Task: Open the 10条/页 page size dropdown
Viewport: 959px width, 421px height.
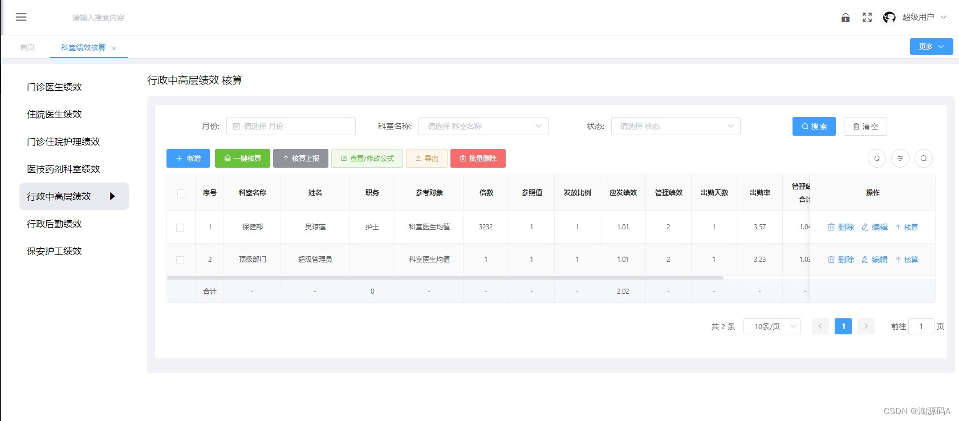Action: pos(772,326)
